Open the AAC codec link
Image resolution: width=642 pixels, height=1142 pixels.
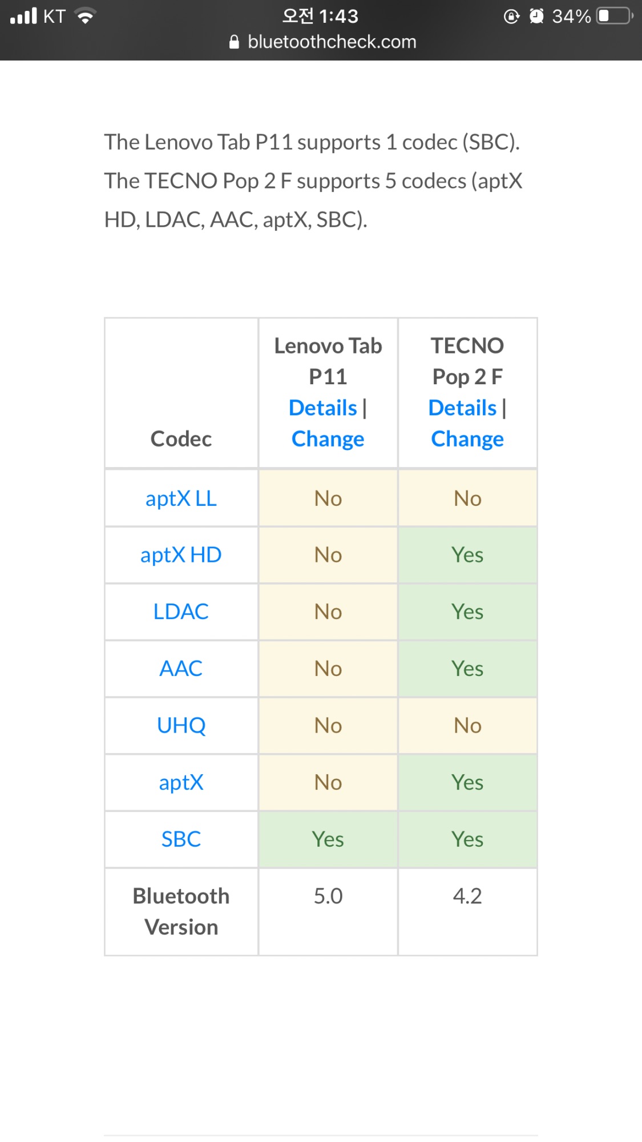[x=181, y=669]
